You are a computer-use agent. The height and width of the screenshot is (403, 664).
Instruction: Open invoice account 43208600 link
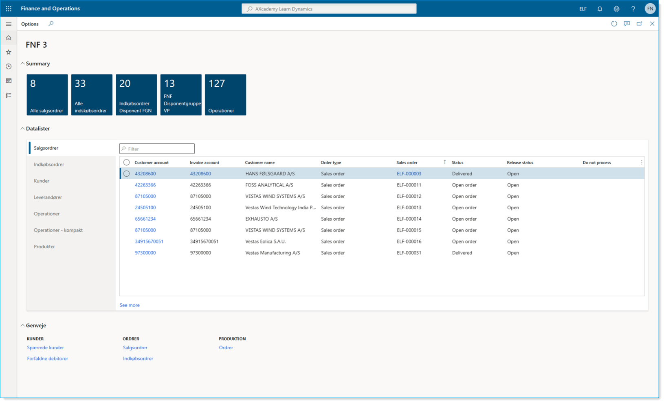click(x=200, y=173)
